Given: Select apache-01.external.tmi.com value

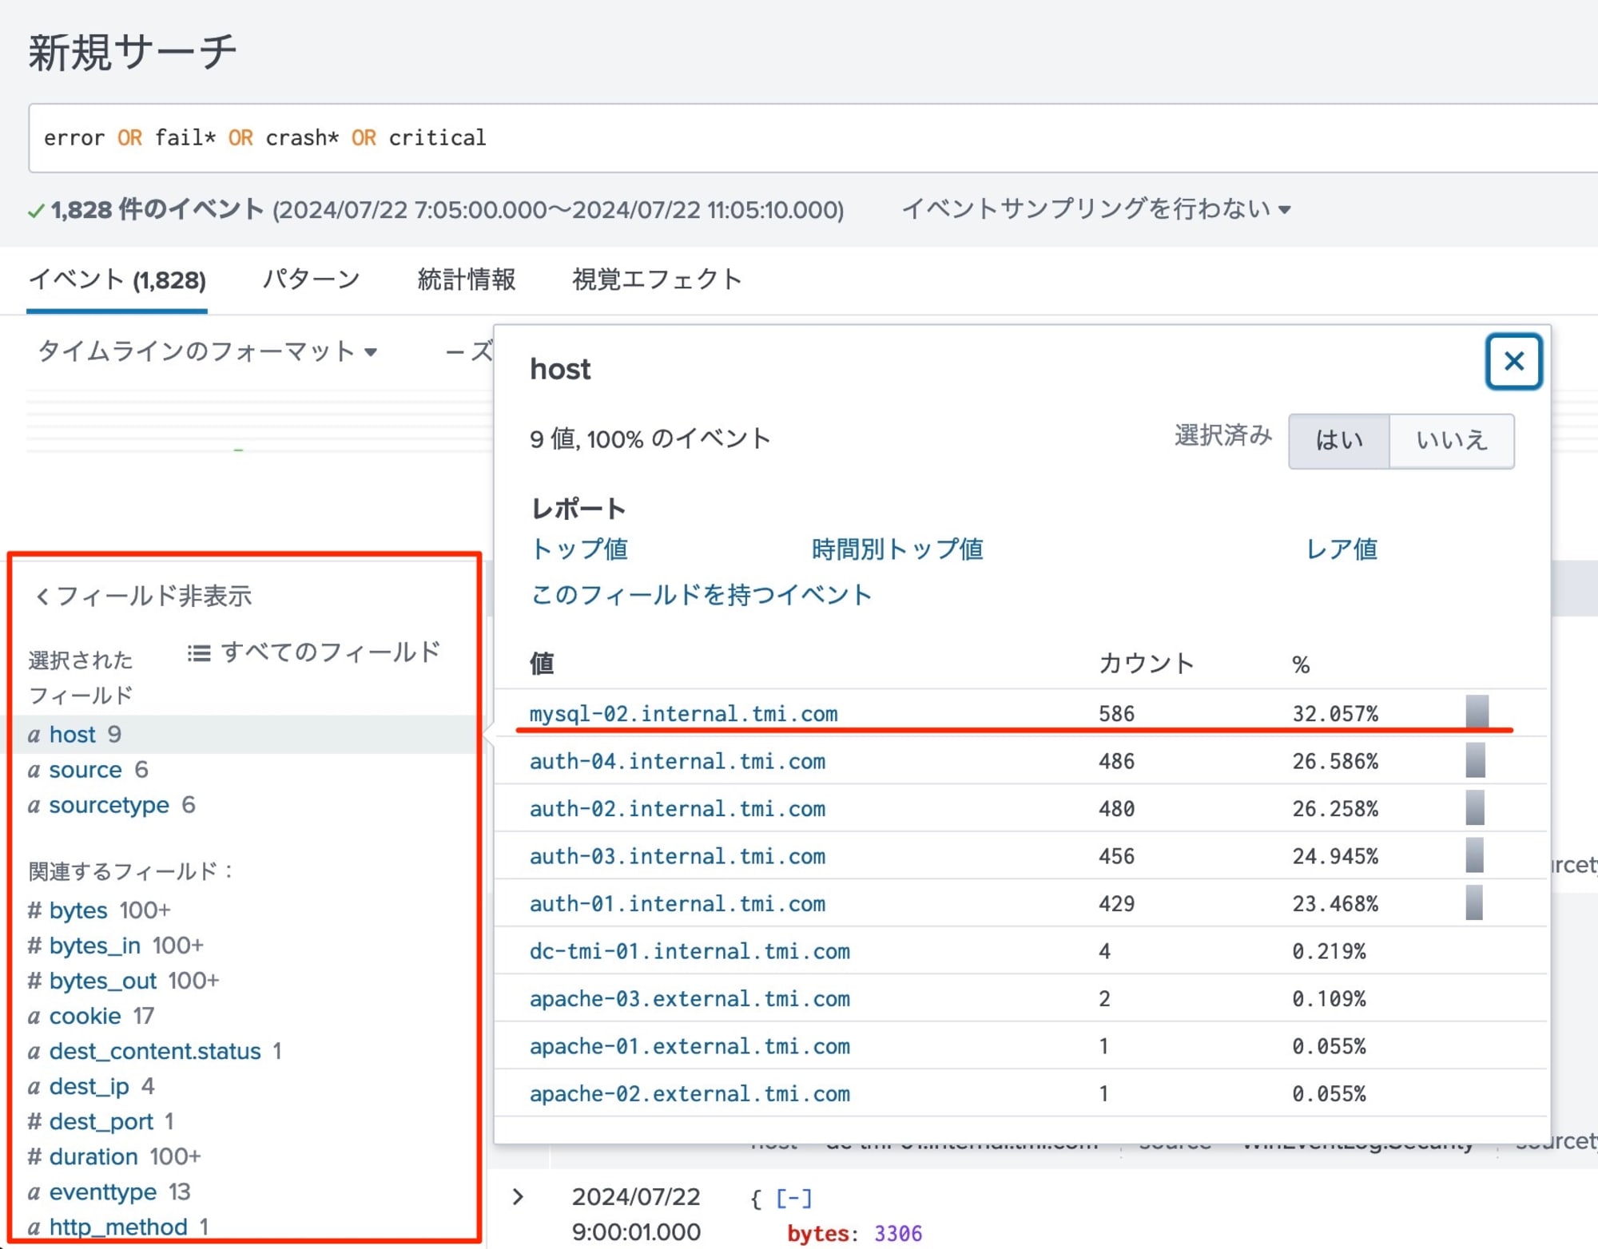Looking at the screenshot, I should 690,1046.
